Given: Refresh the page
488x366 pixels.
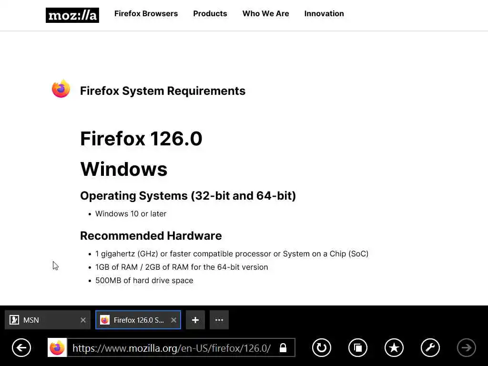Looking at the screenshot, I should 322,347.
